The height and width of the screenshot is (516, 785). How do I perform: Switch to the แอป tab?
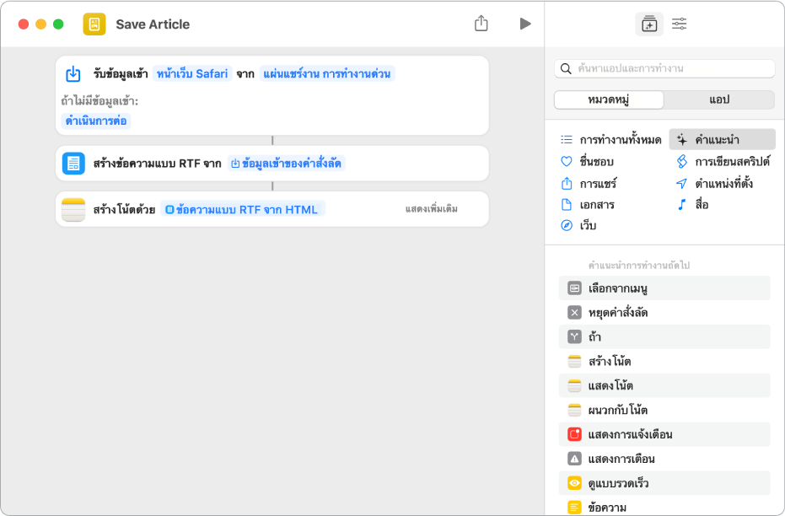(718, 99)
